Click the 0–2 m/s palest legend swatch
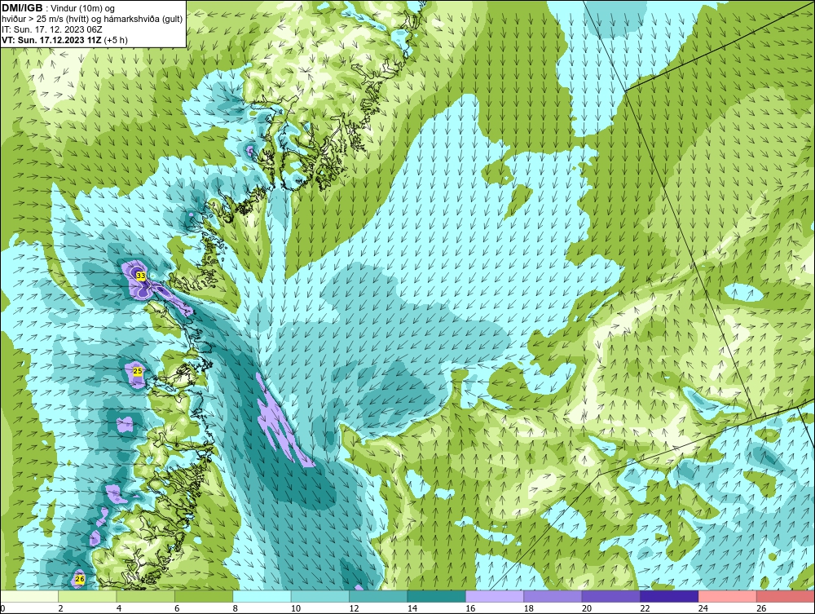The height and width of the screenshot is (614, 815). click(29, 596)
